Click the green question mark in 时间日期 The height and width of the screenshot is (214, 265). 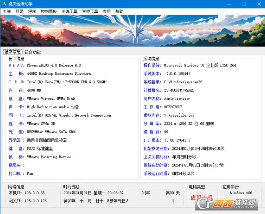click(x=173, y=201)
